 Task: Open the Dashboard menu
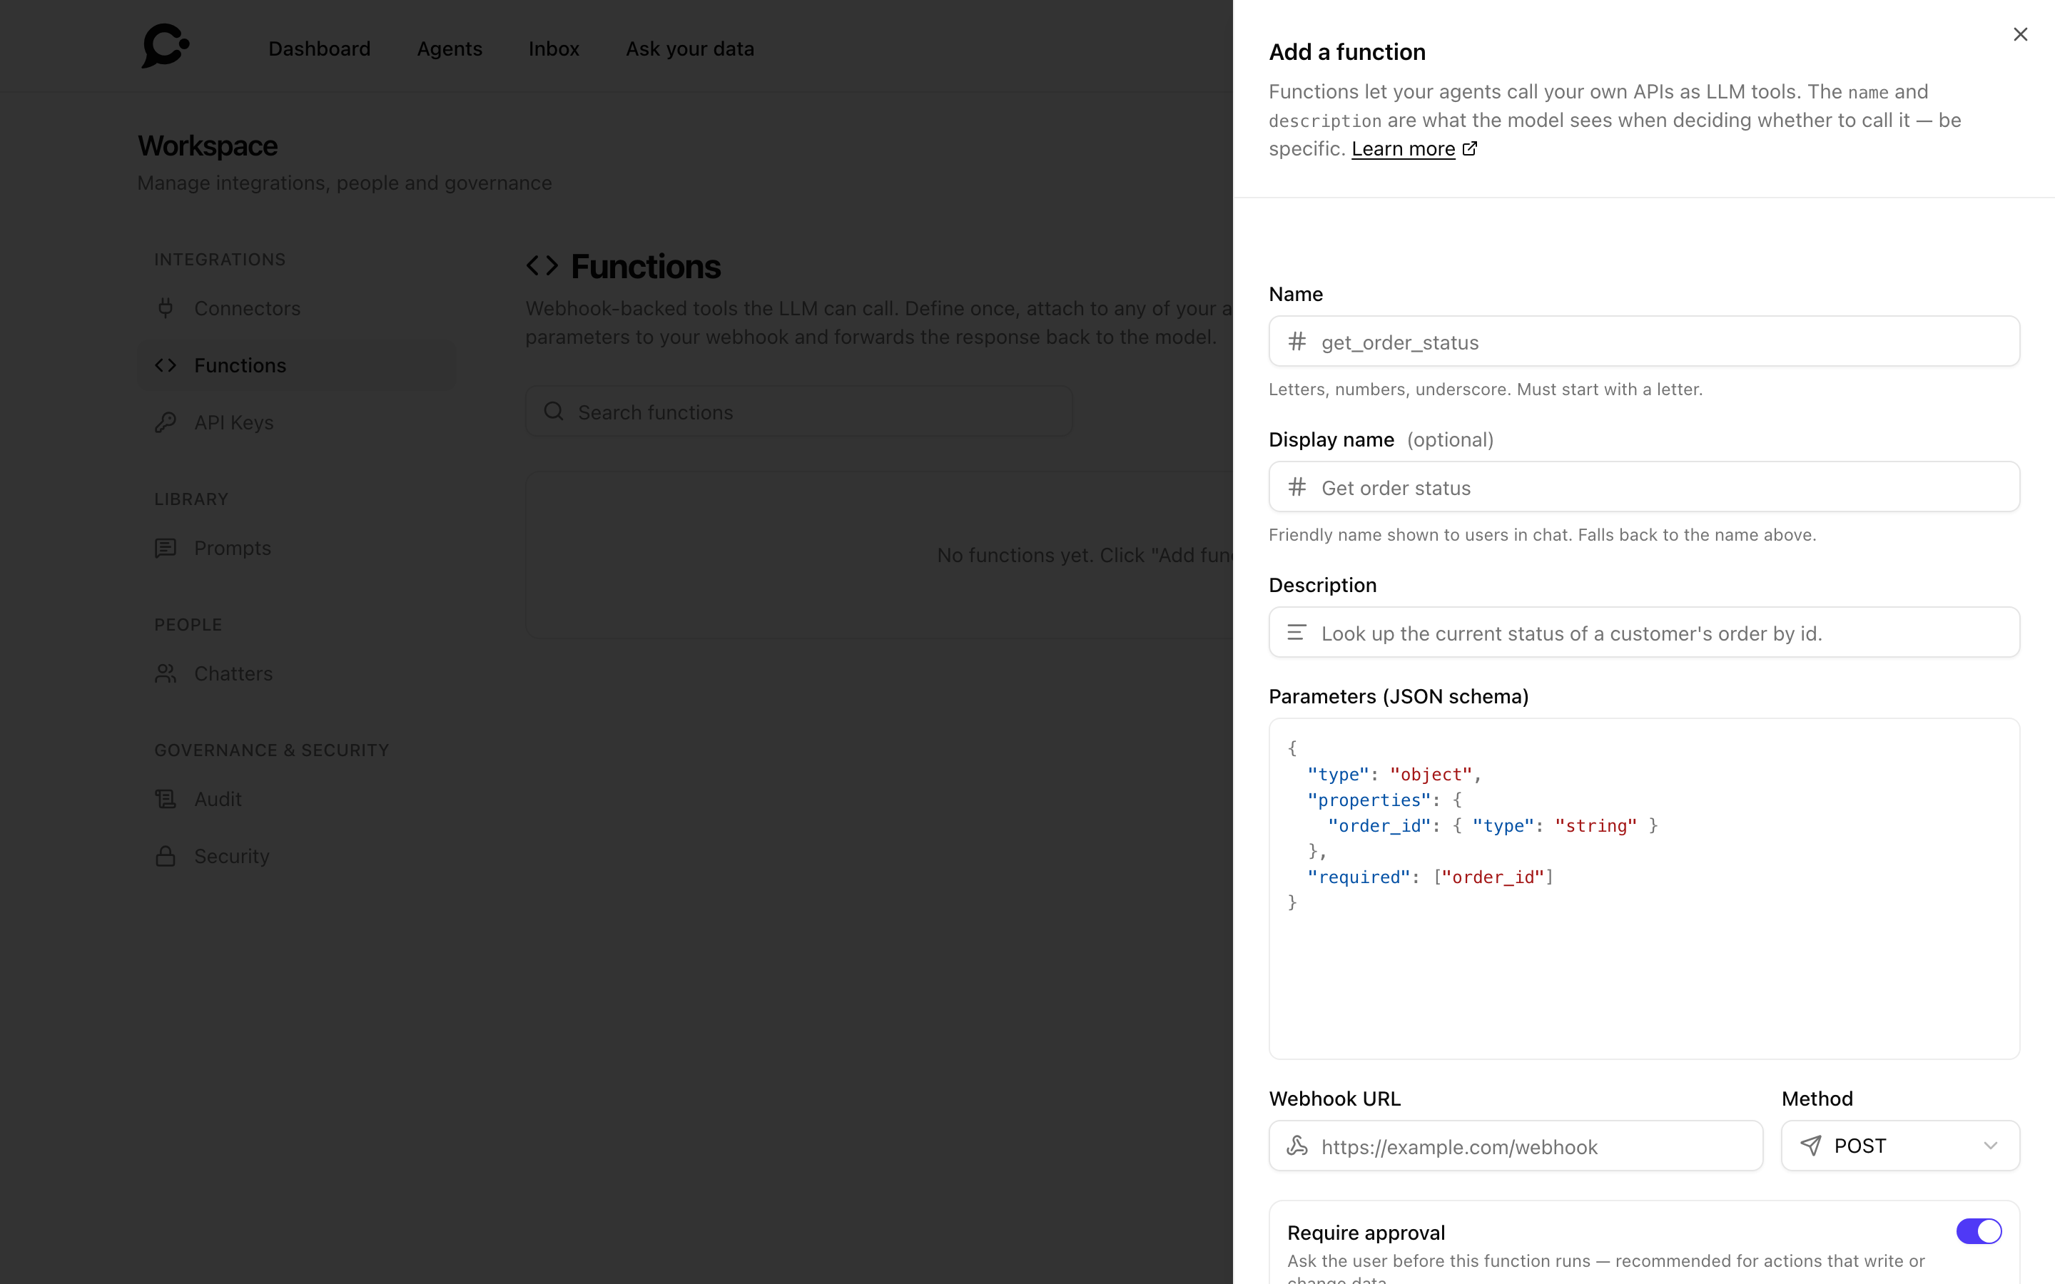tap(319, 49)
